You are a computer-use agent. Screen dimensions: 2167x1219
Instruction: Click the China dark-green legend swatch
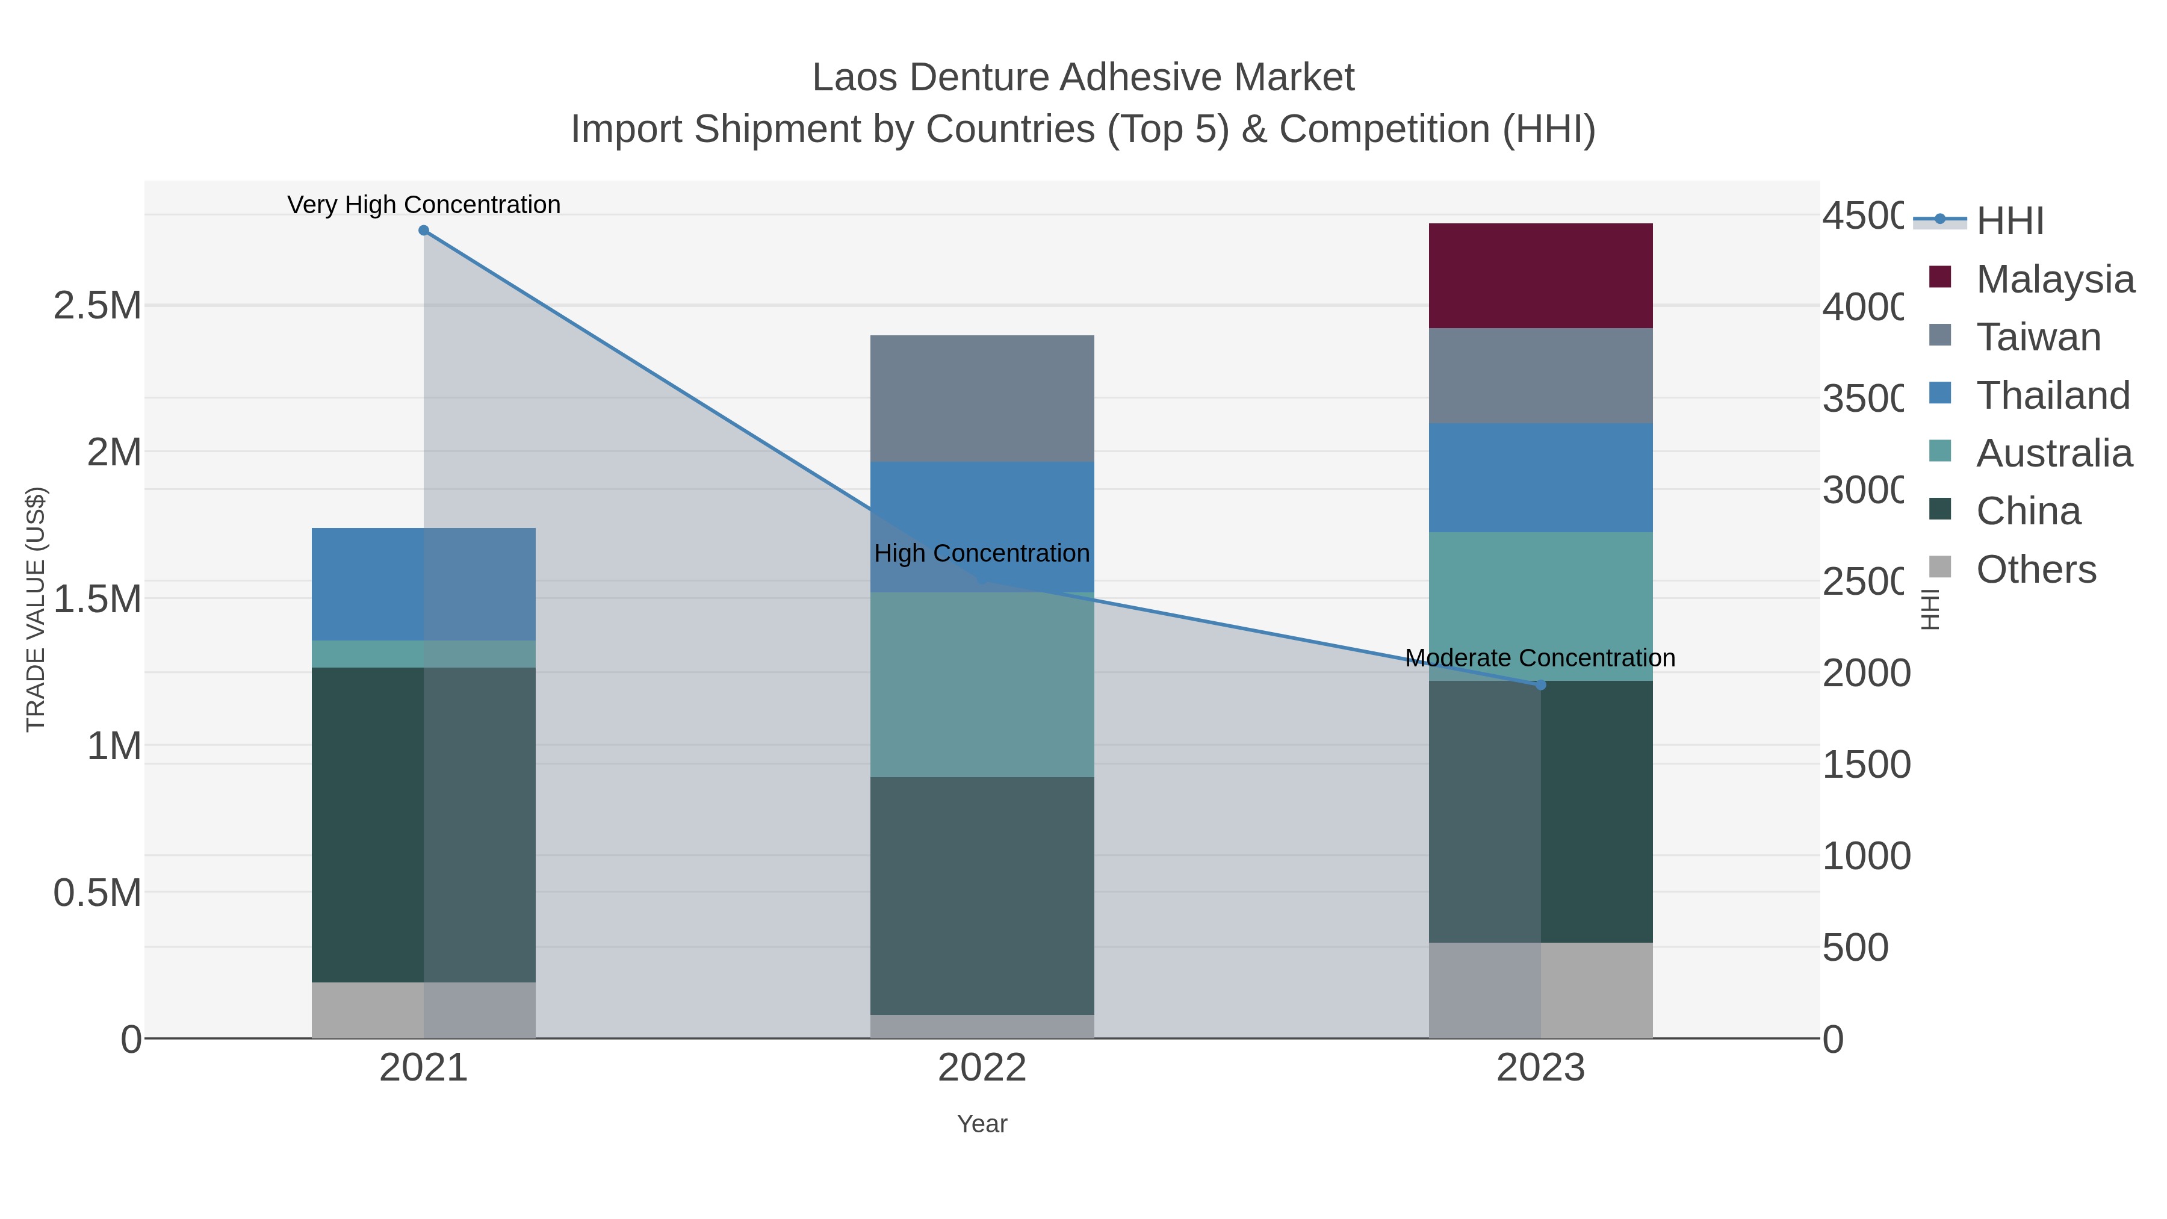pyautogui.click(x=1940, y=509)
